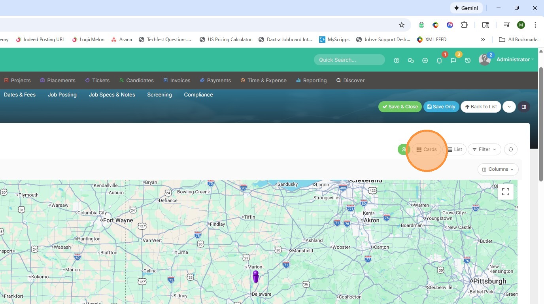Open the media controls music note icon
This screenshot has height=304, width=544.
[506, 25]
